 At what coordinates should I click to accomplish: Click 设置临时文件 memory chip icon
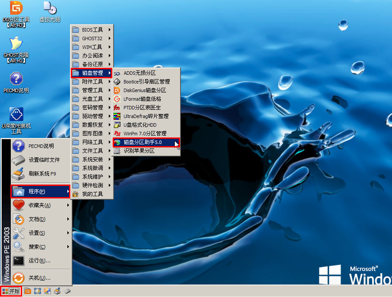19,160
